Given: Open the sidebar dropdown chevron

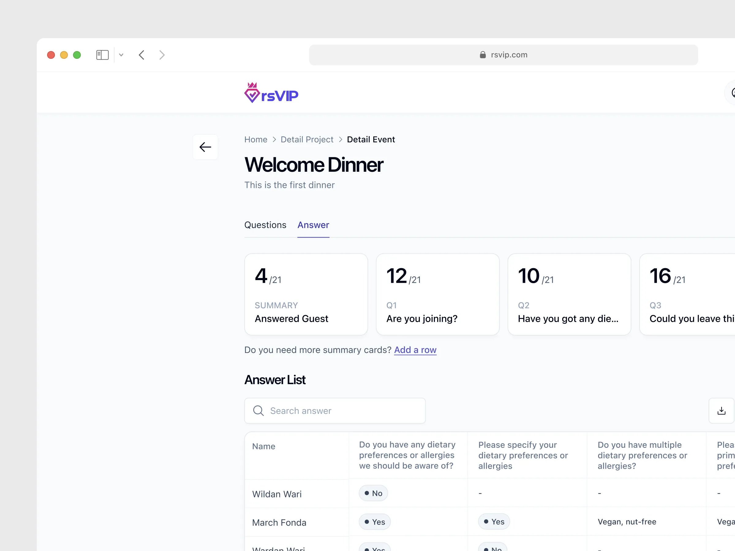Looking at the screenshot, I should tap(121, 55).
